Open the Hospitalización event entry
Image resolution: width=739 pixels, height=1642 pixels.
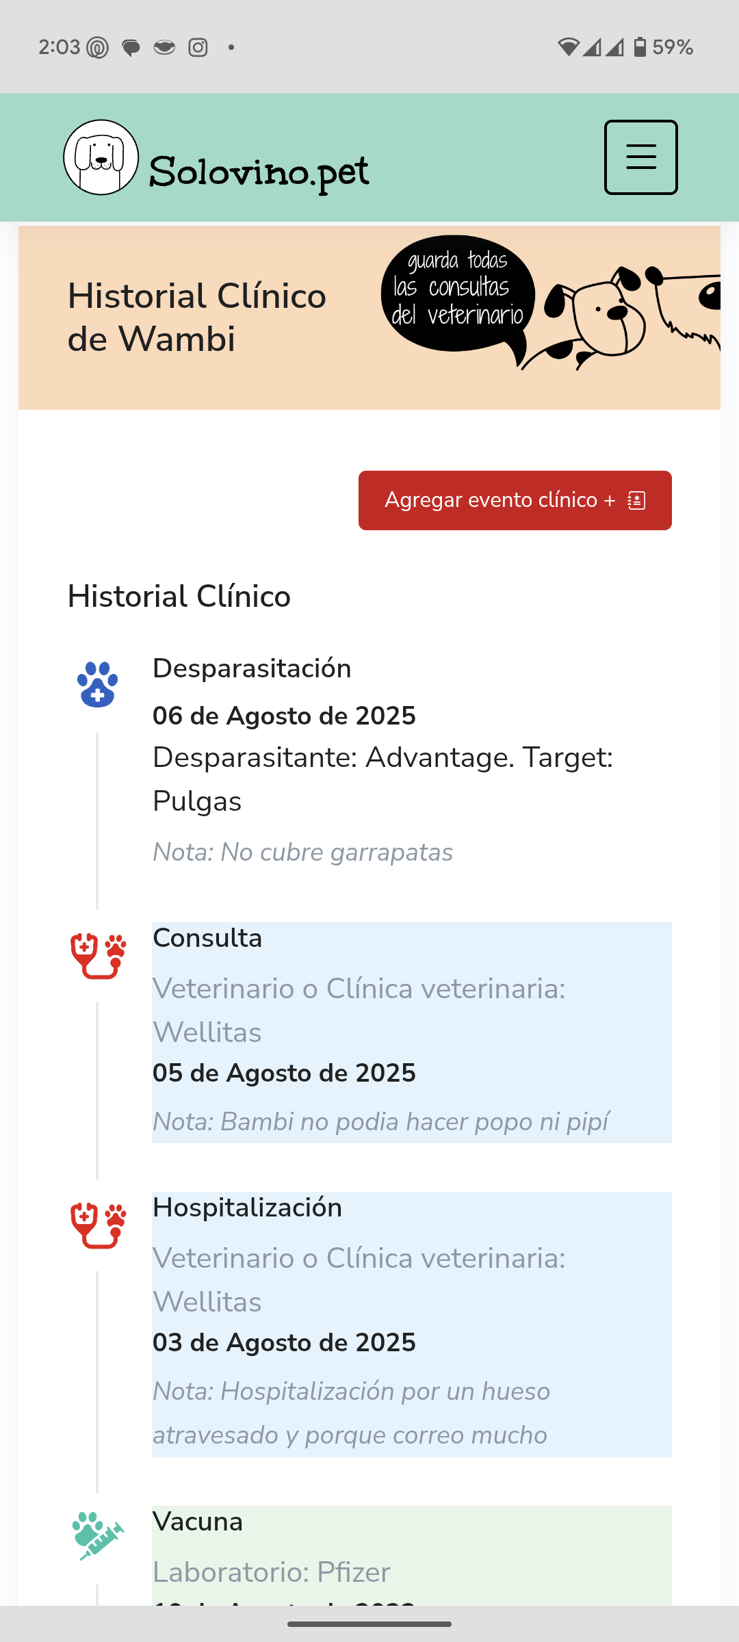(411, 1324)
